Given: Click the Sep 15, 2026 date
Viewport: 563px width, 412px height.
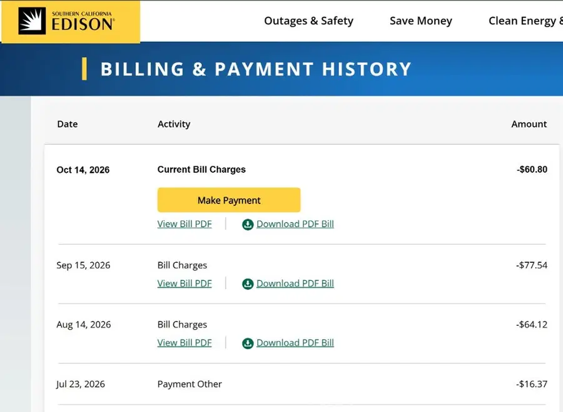Looking at the screenshot, I should pyautogui.click(x=83, y=265).
